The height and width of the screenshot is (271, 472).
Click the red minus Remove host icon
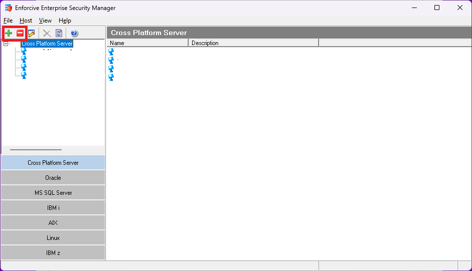pos(20,33)
